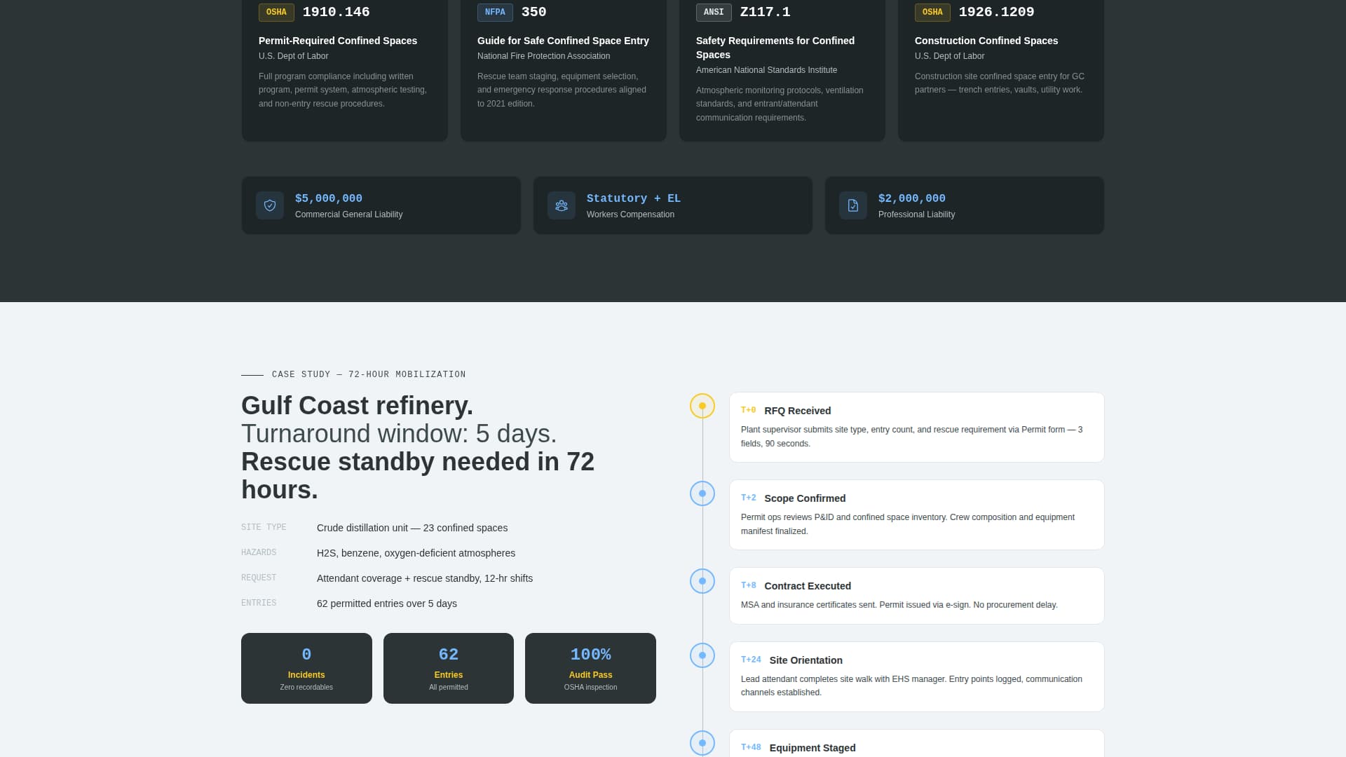Click the shield icon beside Commercial General Liability
1346x757 pixels.
(270, 205)
